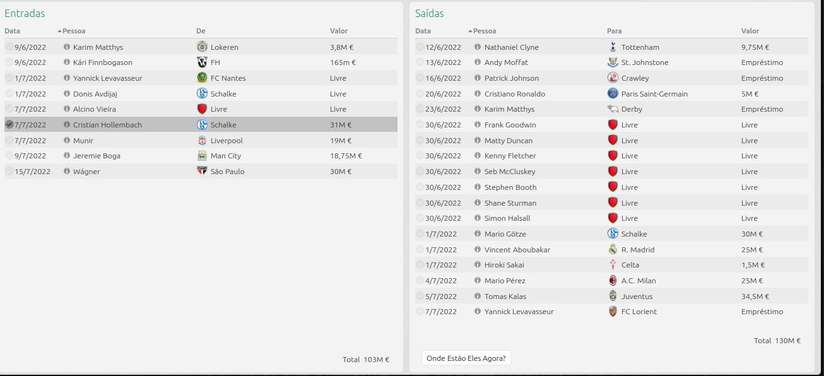Click the 34,5M € value for Tomas Kalas

(x=755, y=297)
